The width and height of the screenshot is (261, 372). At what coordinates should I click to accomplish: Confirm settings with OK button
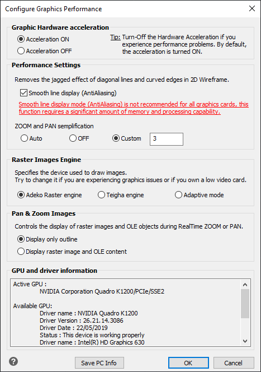point(188,363)
